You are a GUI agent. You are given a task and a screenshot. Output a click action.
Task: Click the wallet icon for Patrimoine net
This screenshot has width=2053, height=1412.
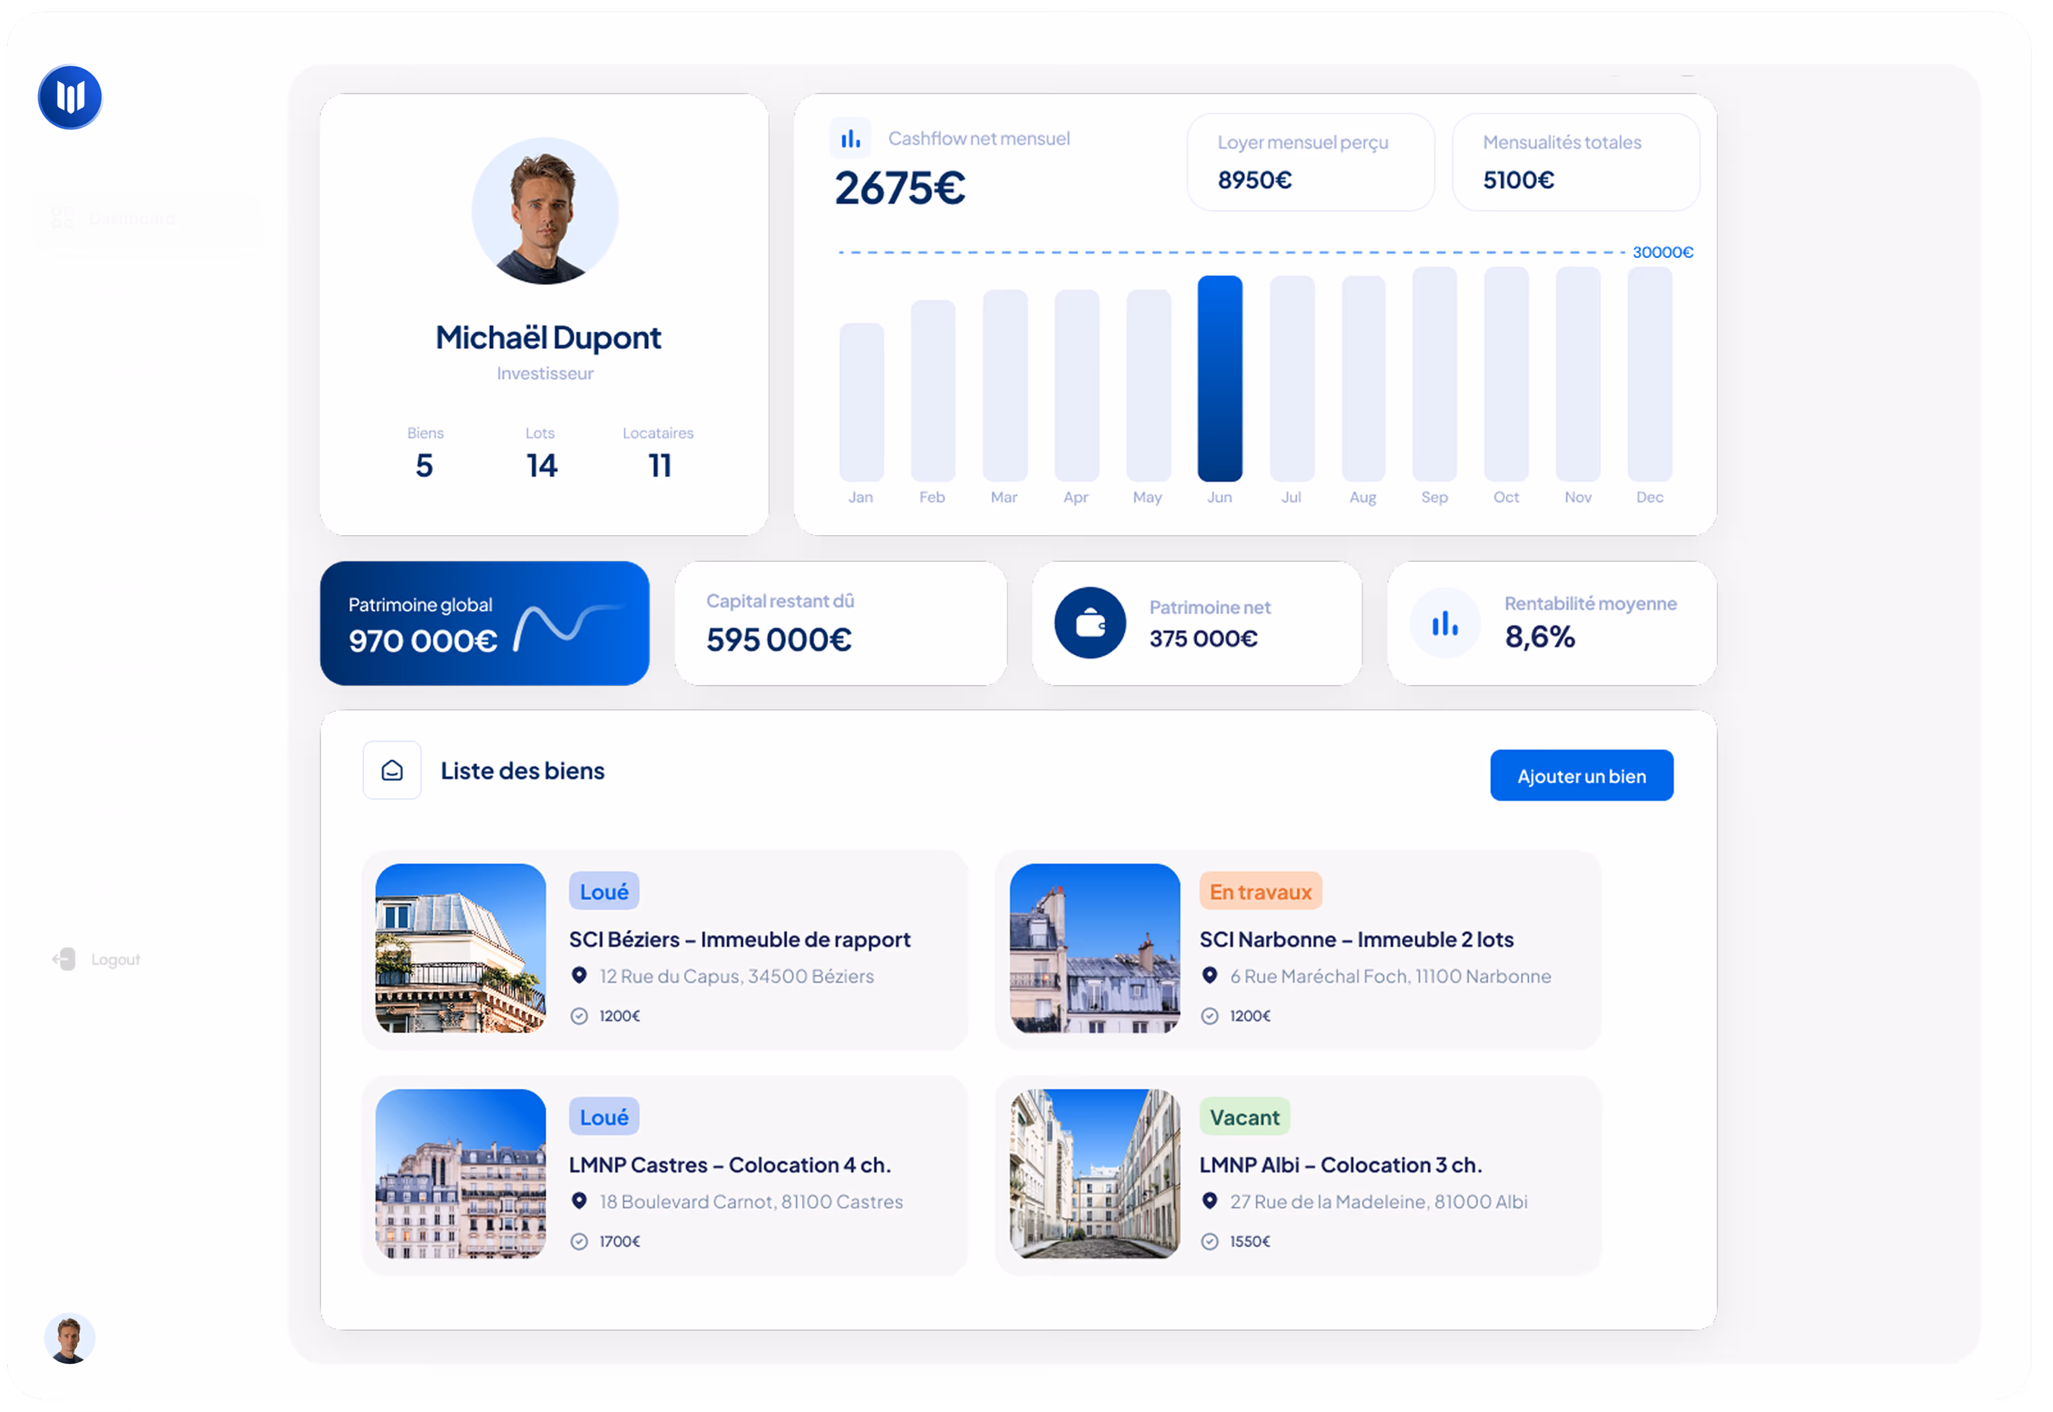point(1089,623)
